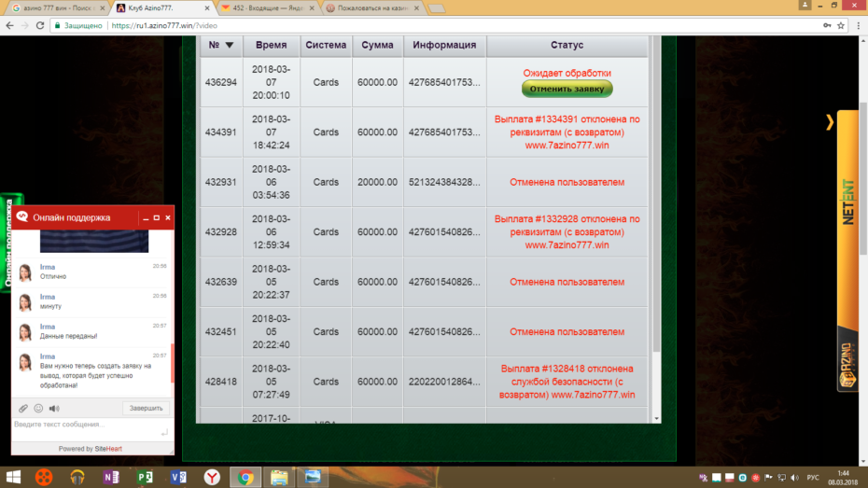Click Irma's avatar beside Отлично message
This screenshot has height=488, width=868.
[x=25, y=272]
